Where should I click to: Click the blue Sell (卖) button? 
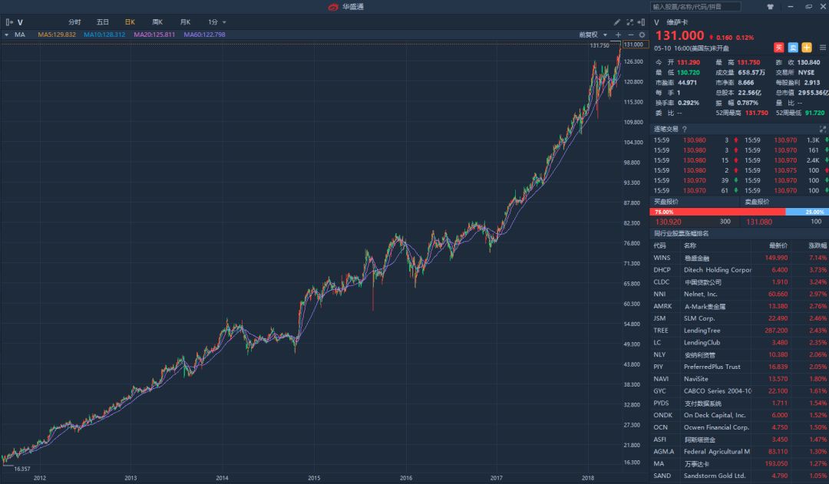(x=793, y=47)
